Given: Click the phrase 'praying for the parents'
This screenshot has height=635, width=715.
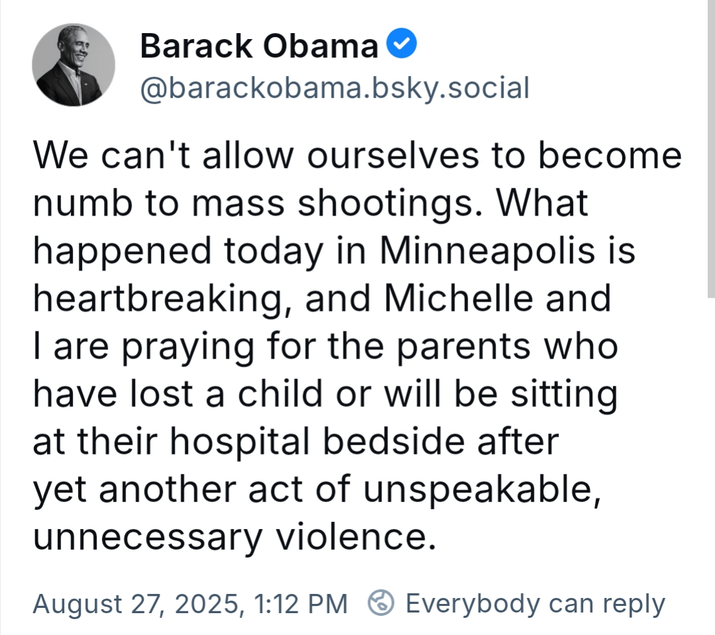Looking at the screenshot, I should [326, 347].
